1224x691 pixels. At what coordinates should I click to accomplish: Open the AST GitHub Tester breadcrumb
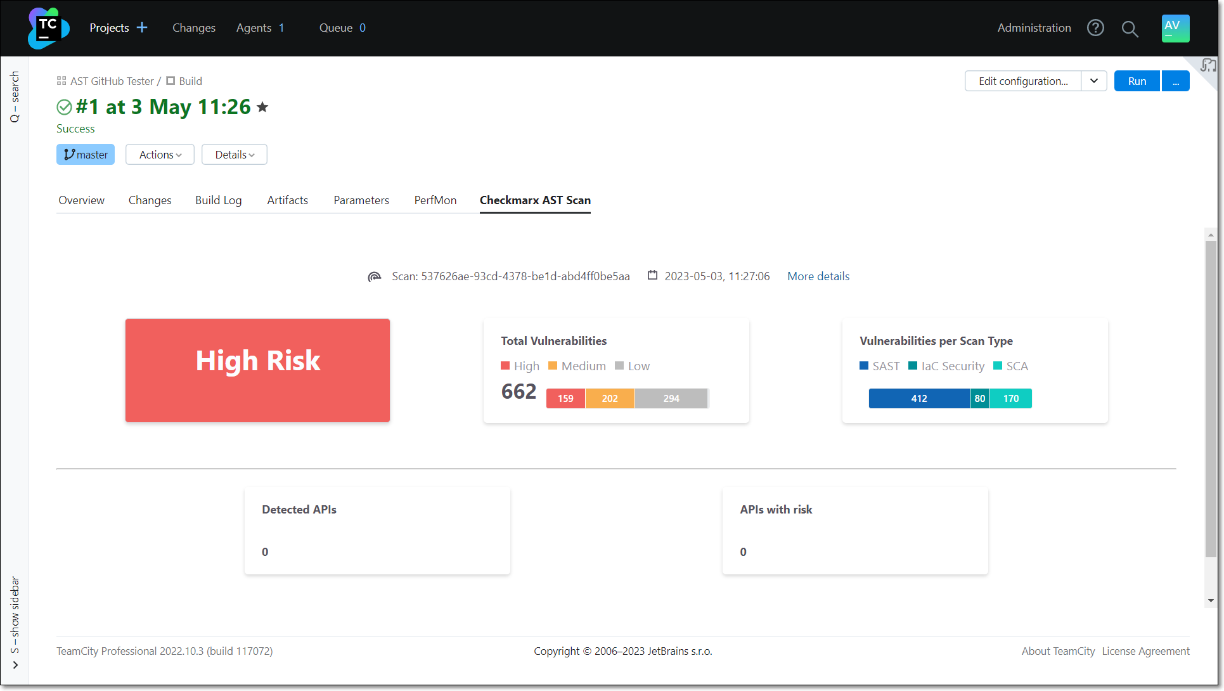coord(112,81)
